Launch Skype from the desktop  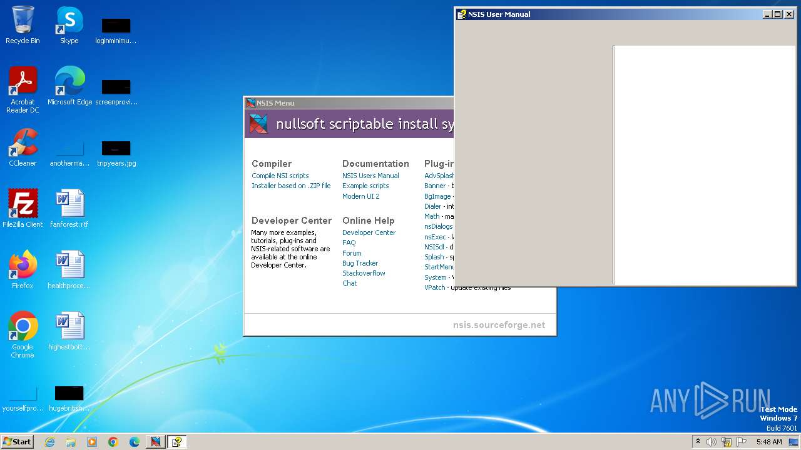69,26
